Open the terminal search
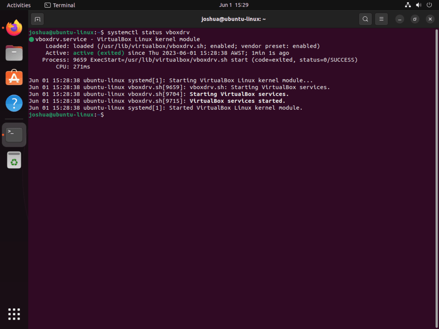Image resolution: width=439 pixels, height=329 pixels. [365, 19]
